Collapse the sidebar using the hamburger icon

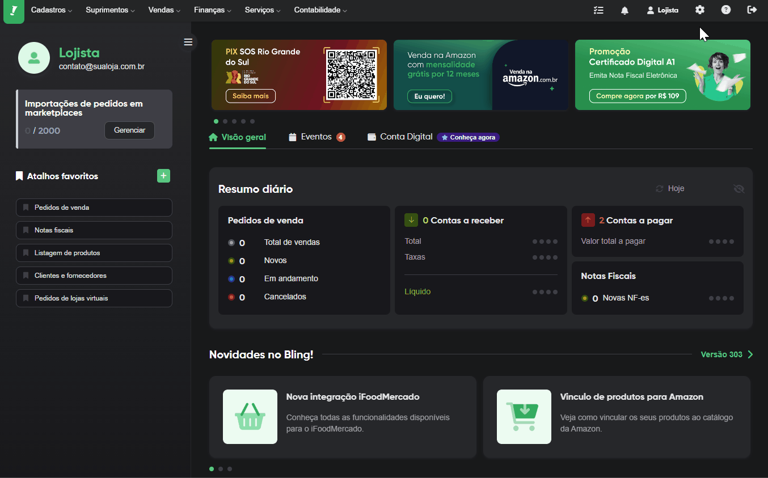click(x=188, y=42)
